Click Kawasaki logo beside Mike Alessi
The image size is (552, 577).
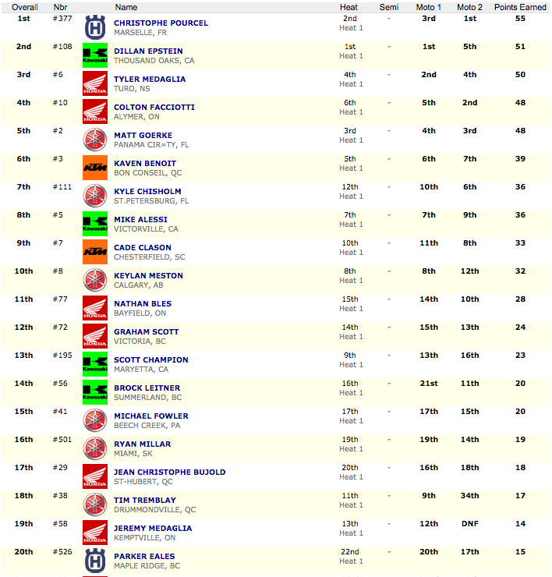pyautogui.click(x=95, y=224)
